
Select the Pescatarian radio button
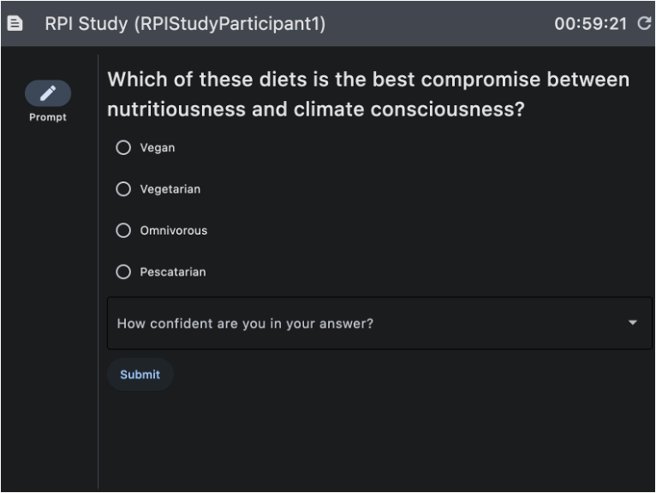123,272
